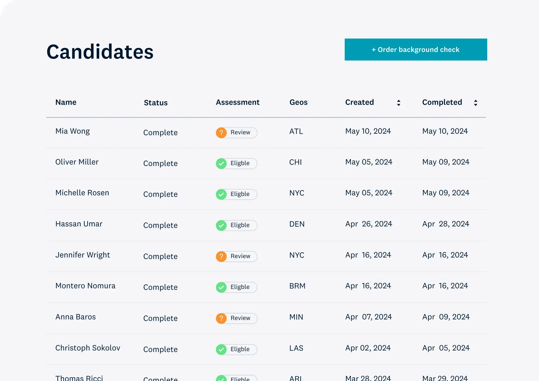Click Hassan Umar's green check icon
This screenshot has width=539, height=381.
pyautogui.click(x=221, y=226)
